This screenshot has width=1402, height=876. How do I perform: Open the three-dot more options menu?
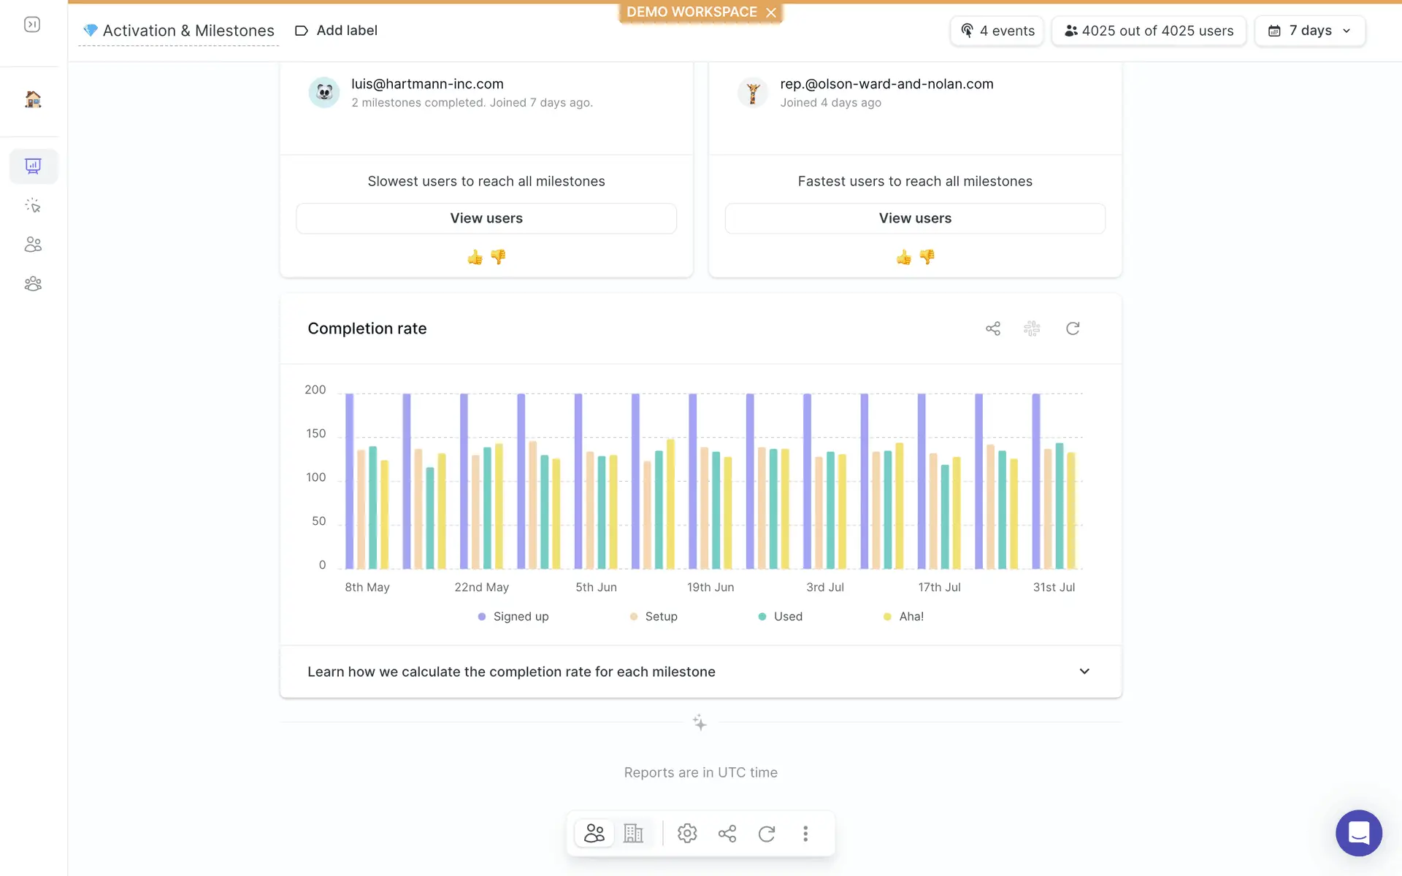point(805,834)
